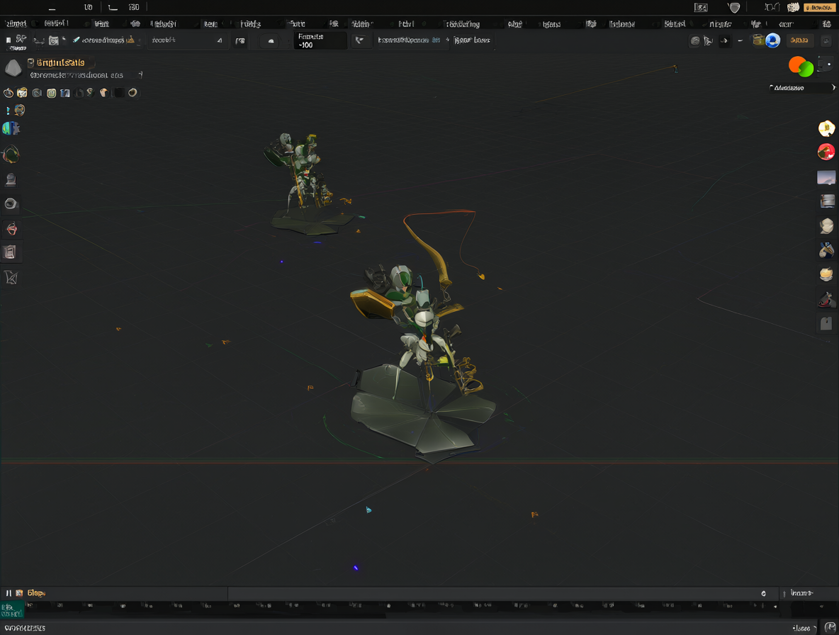
Task: Click the grey rock-shaped object icon
Action: 13,68
